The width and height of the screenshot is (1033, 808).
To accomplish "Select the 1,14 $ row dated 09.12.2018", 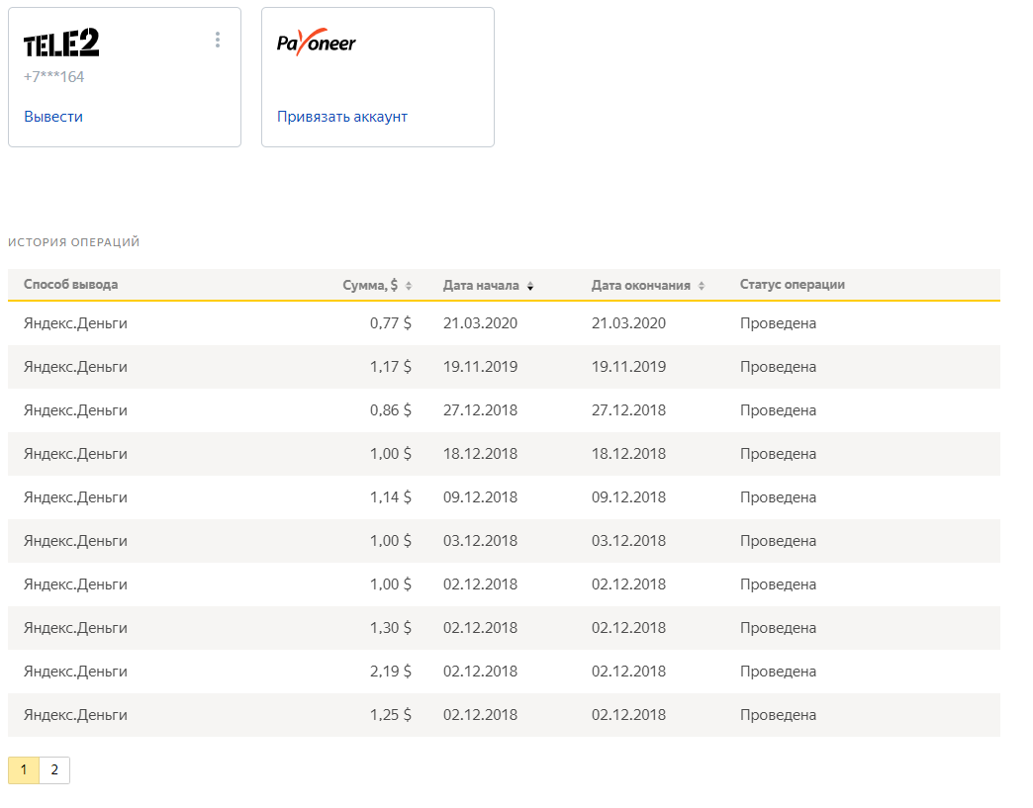I will tap(504, 497).
